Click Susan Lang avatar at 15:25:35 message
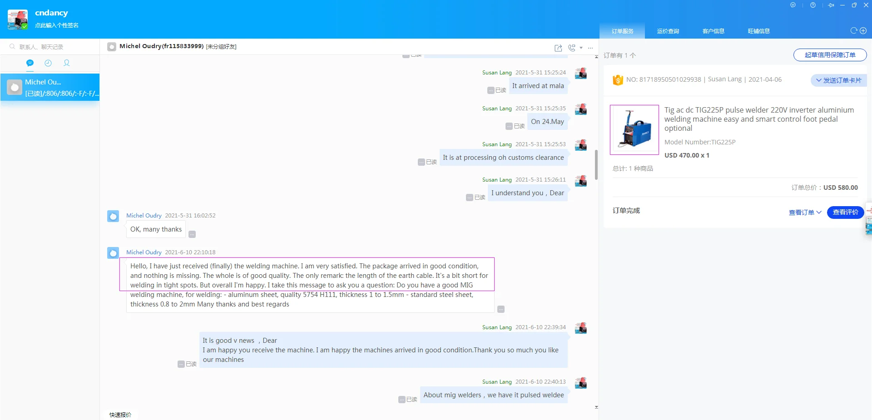This screenshot has height=420, width=872. (x=581, y=109)
